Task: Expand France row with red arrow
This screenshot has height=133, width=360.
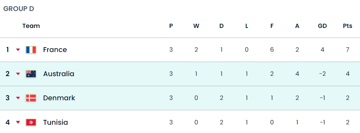Action: [x=18, y=50]
